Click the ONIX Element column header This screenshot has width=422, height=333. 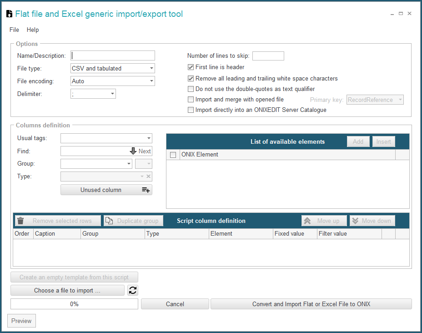tap(287, 155)
